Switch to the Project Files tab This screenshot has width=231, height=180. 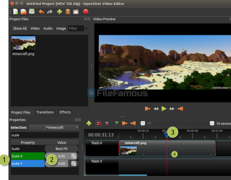point(21,112)
